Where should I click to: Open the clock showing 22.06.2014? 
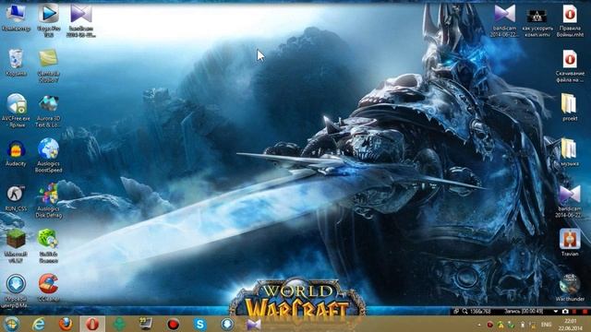571,325
